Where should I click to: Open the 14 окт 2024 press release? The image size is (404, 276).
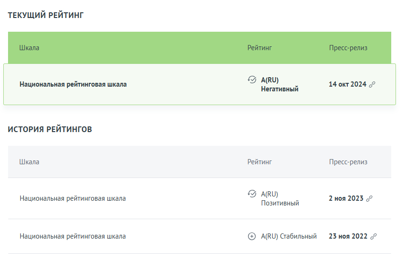[347, 84]
